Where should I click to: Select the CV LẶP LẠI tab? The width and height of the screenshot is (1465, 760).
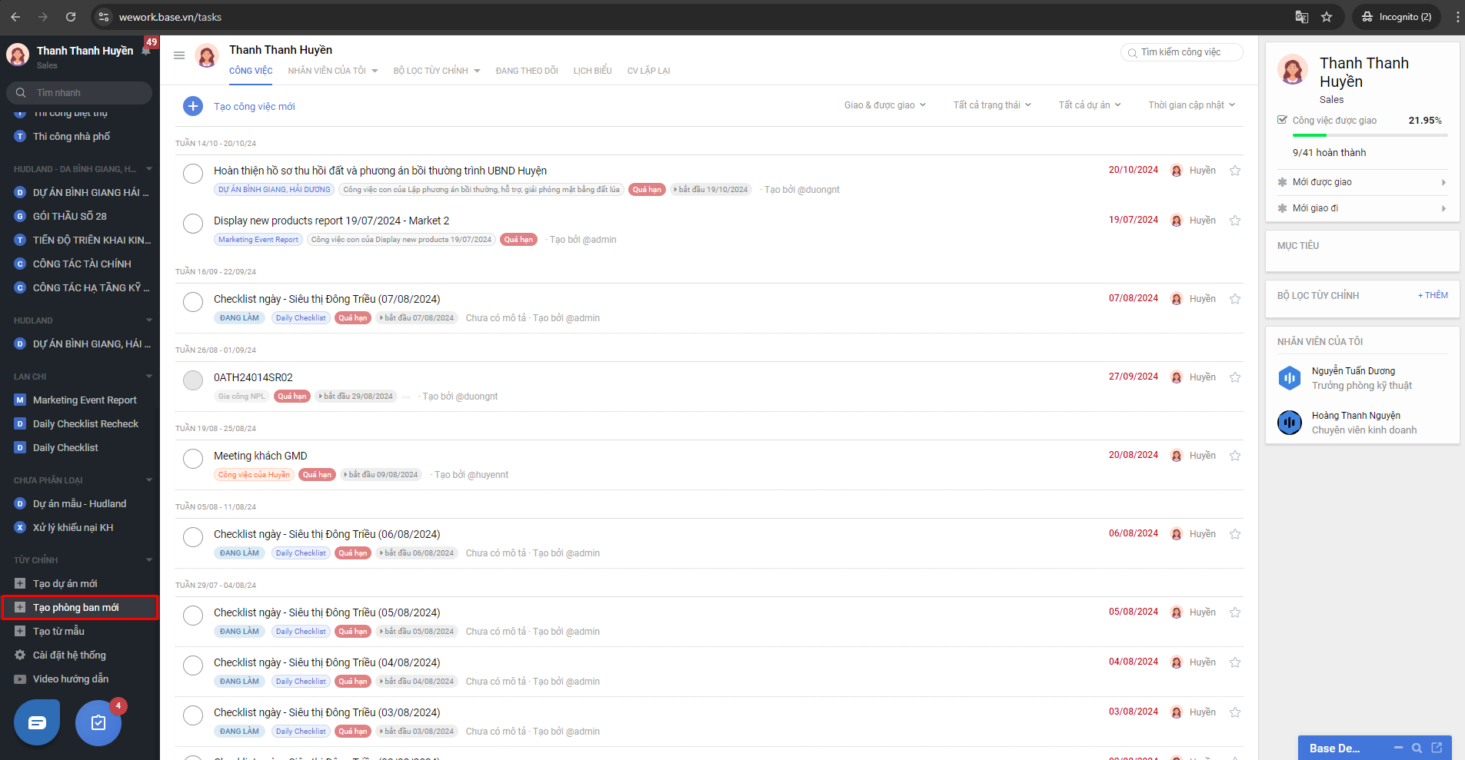648,71
